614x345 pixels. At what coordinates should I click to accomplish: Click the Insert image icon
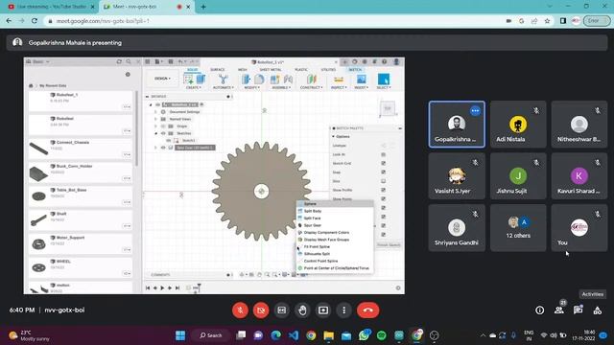click(x=361, y=79)
